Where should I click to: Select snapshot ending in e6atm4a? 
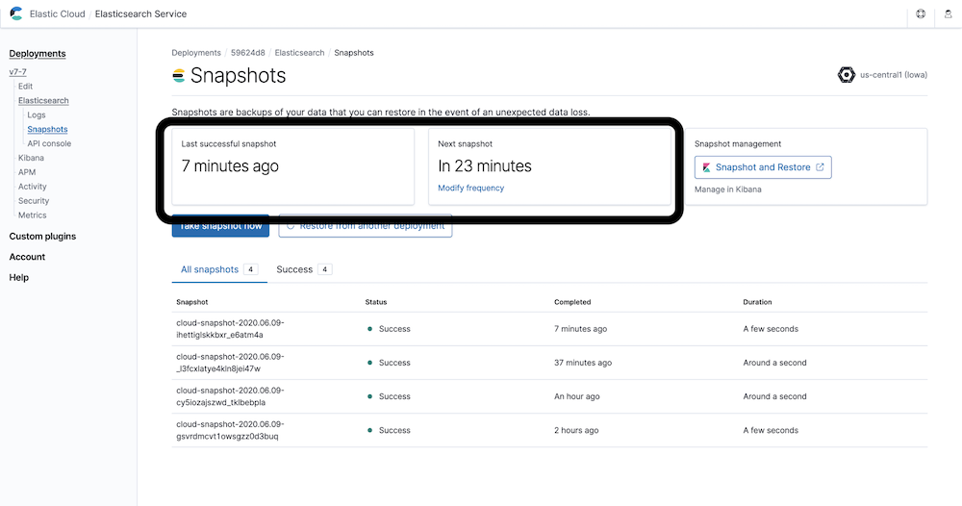(230, 329)
